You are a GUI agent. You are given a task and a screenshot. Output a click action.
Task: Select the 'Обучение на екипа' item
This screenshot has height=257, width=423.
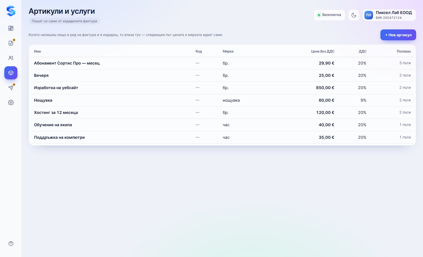[53, 125]
